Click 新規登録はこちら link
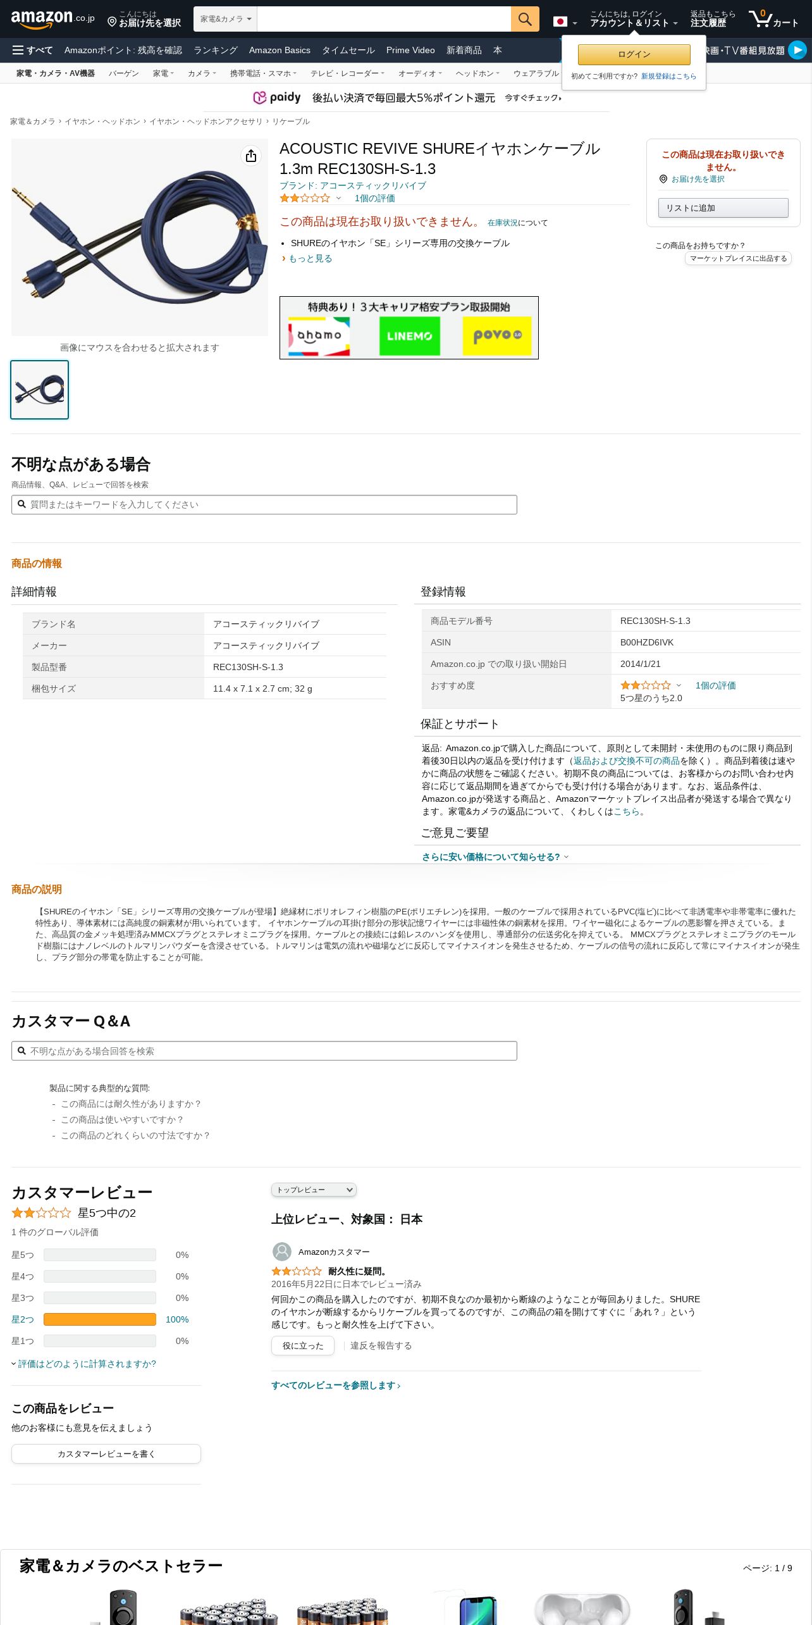 [x=668, y=76]
